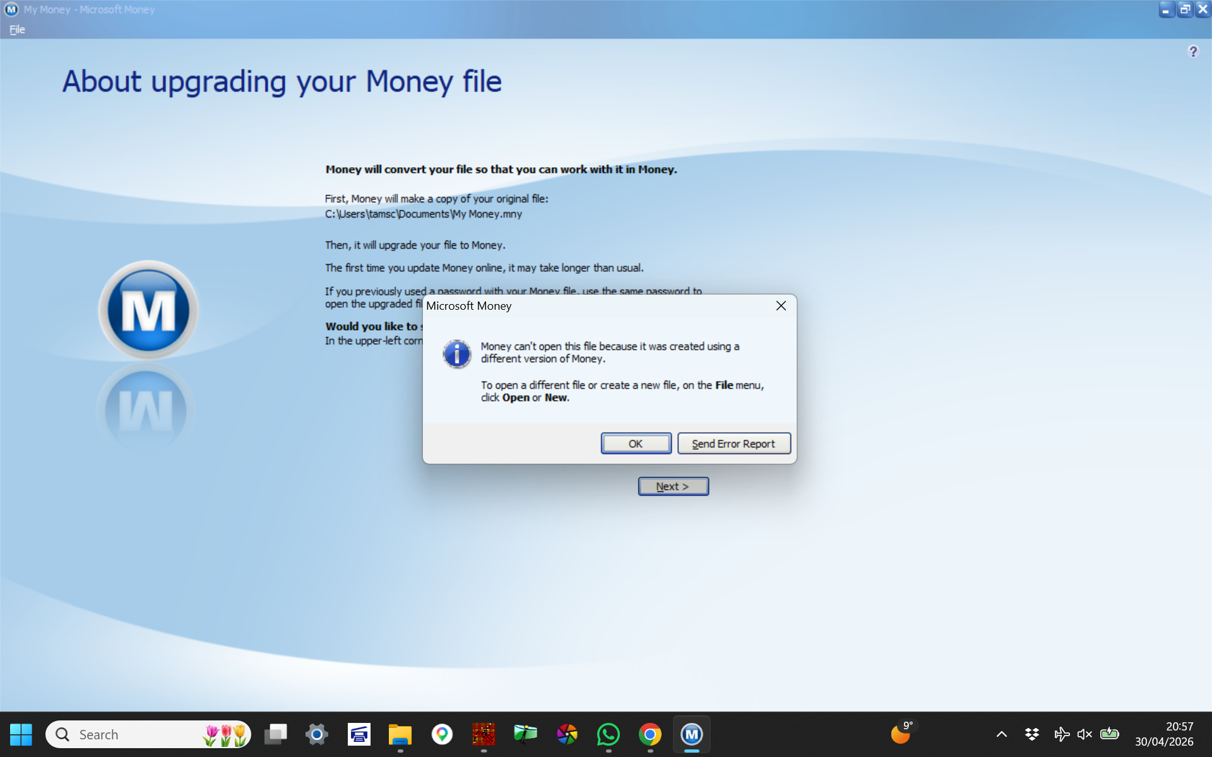Click the Dropbox tray icon
The width and height of the screenshot is (1212, 757).
click(1032, 734)
